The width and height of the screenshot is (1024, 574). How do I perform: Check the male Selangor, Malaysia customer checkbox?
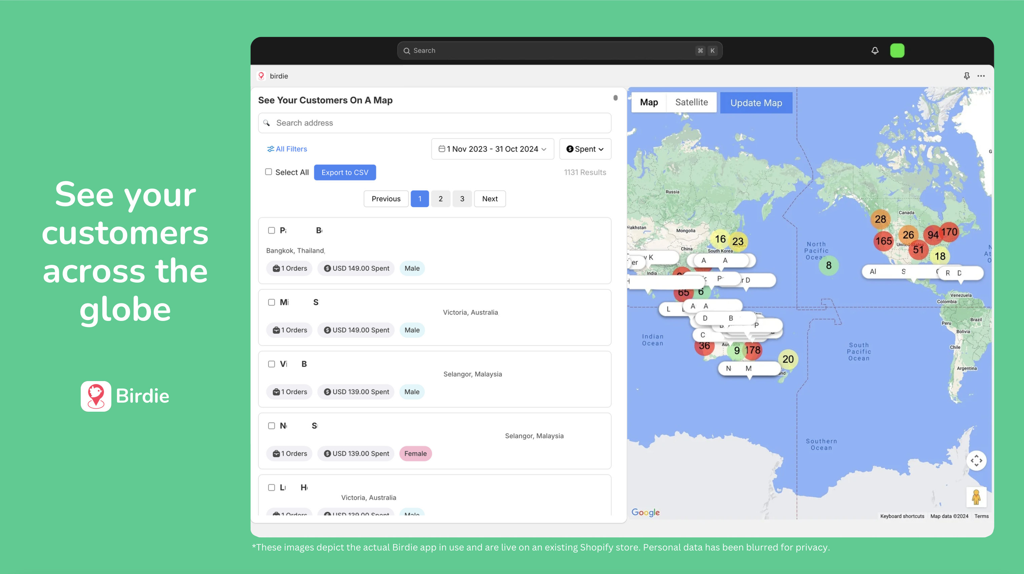click(271, 364)
